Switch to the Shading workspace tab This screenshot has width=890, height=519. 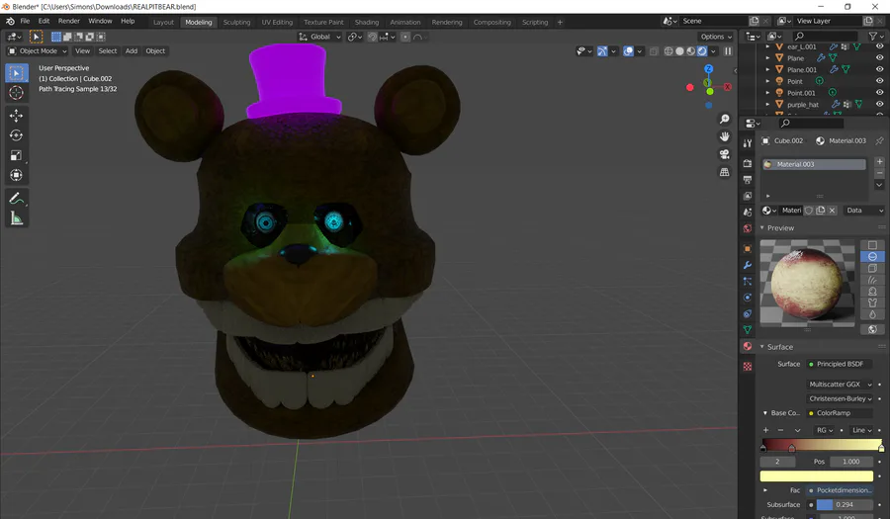[x=367, y=22]
